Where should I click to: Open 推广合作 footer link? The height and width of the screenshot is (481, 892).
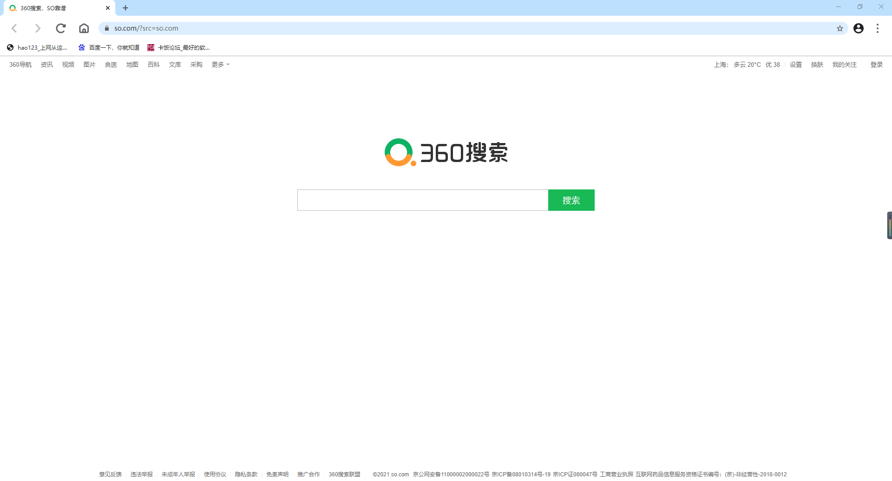pyautogui.click(x=308, y=474)
